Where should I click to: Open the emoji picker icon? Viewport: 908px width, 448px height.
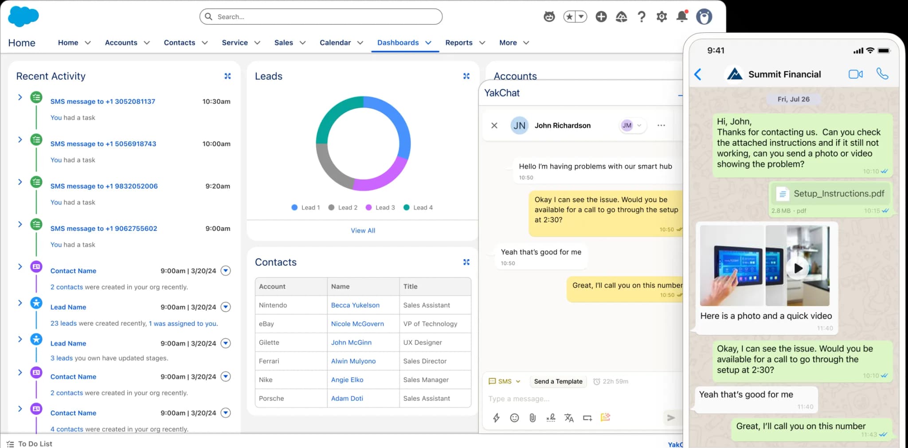(x=514, y=418)
